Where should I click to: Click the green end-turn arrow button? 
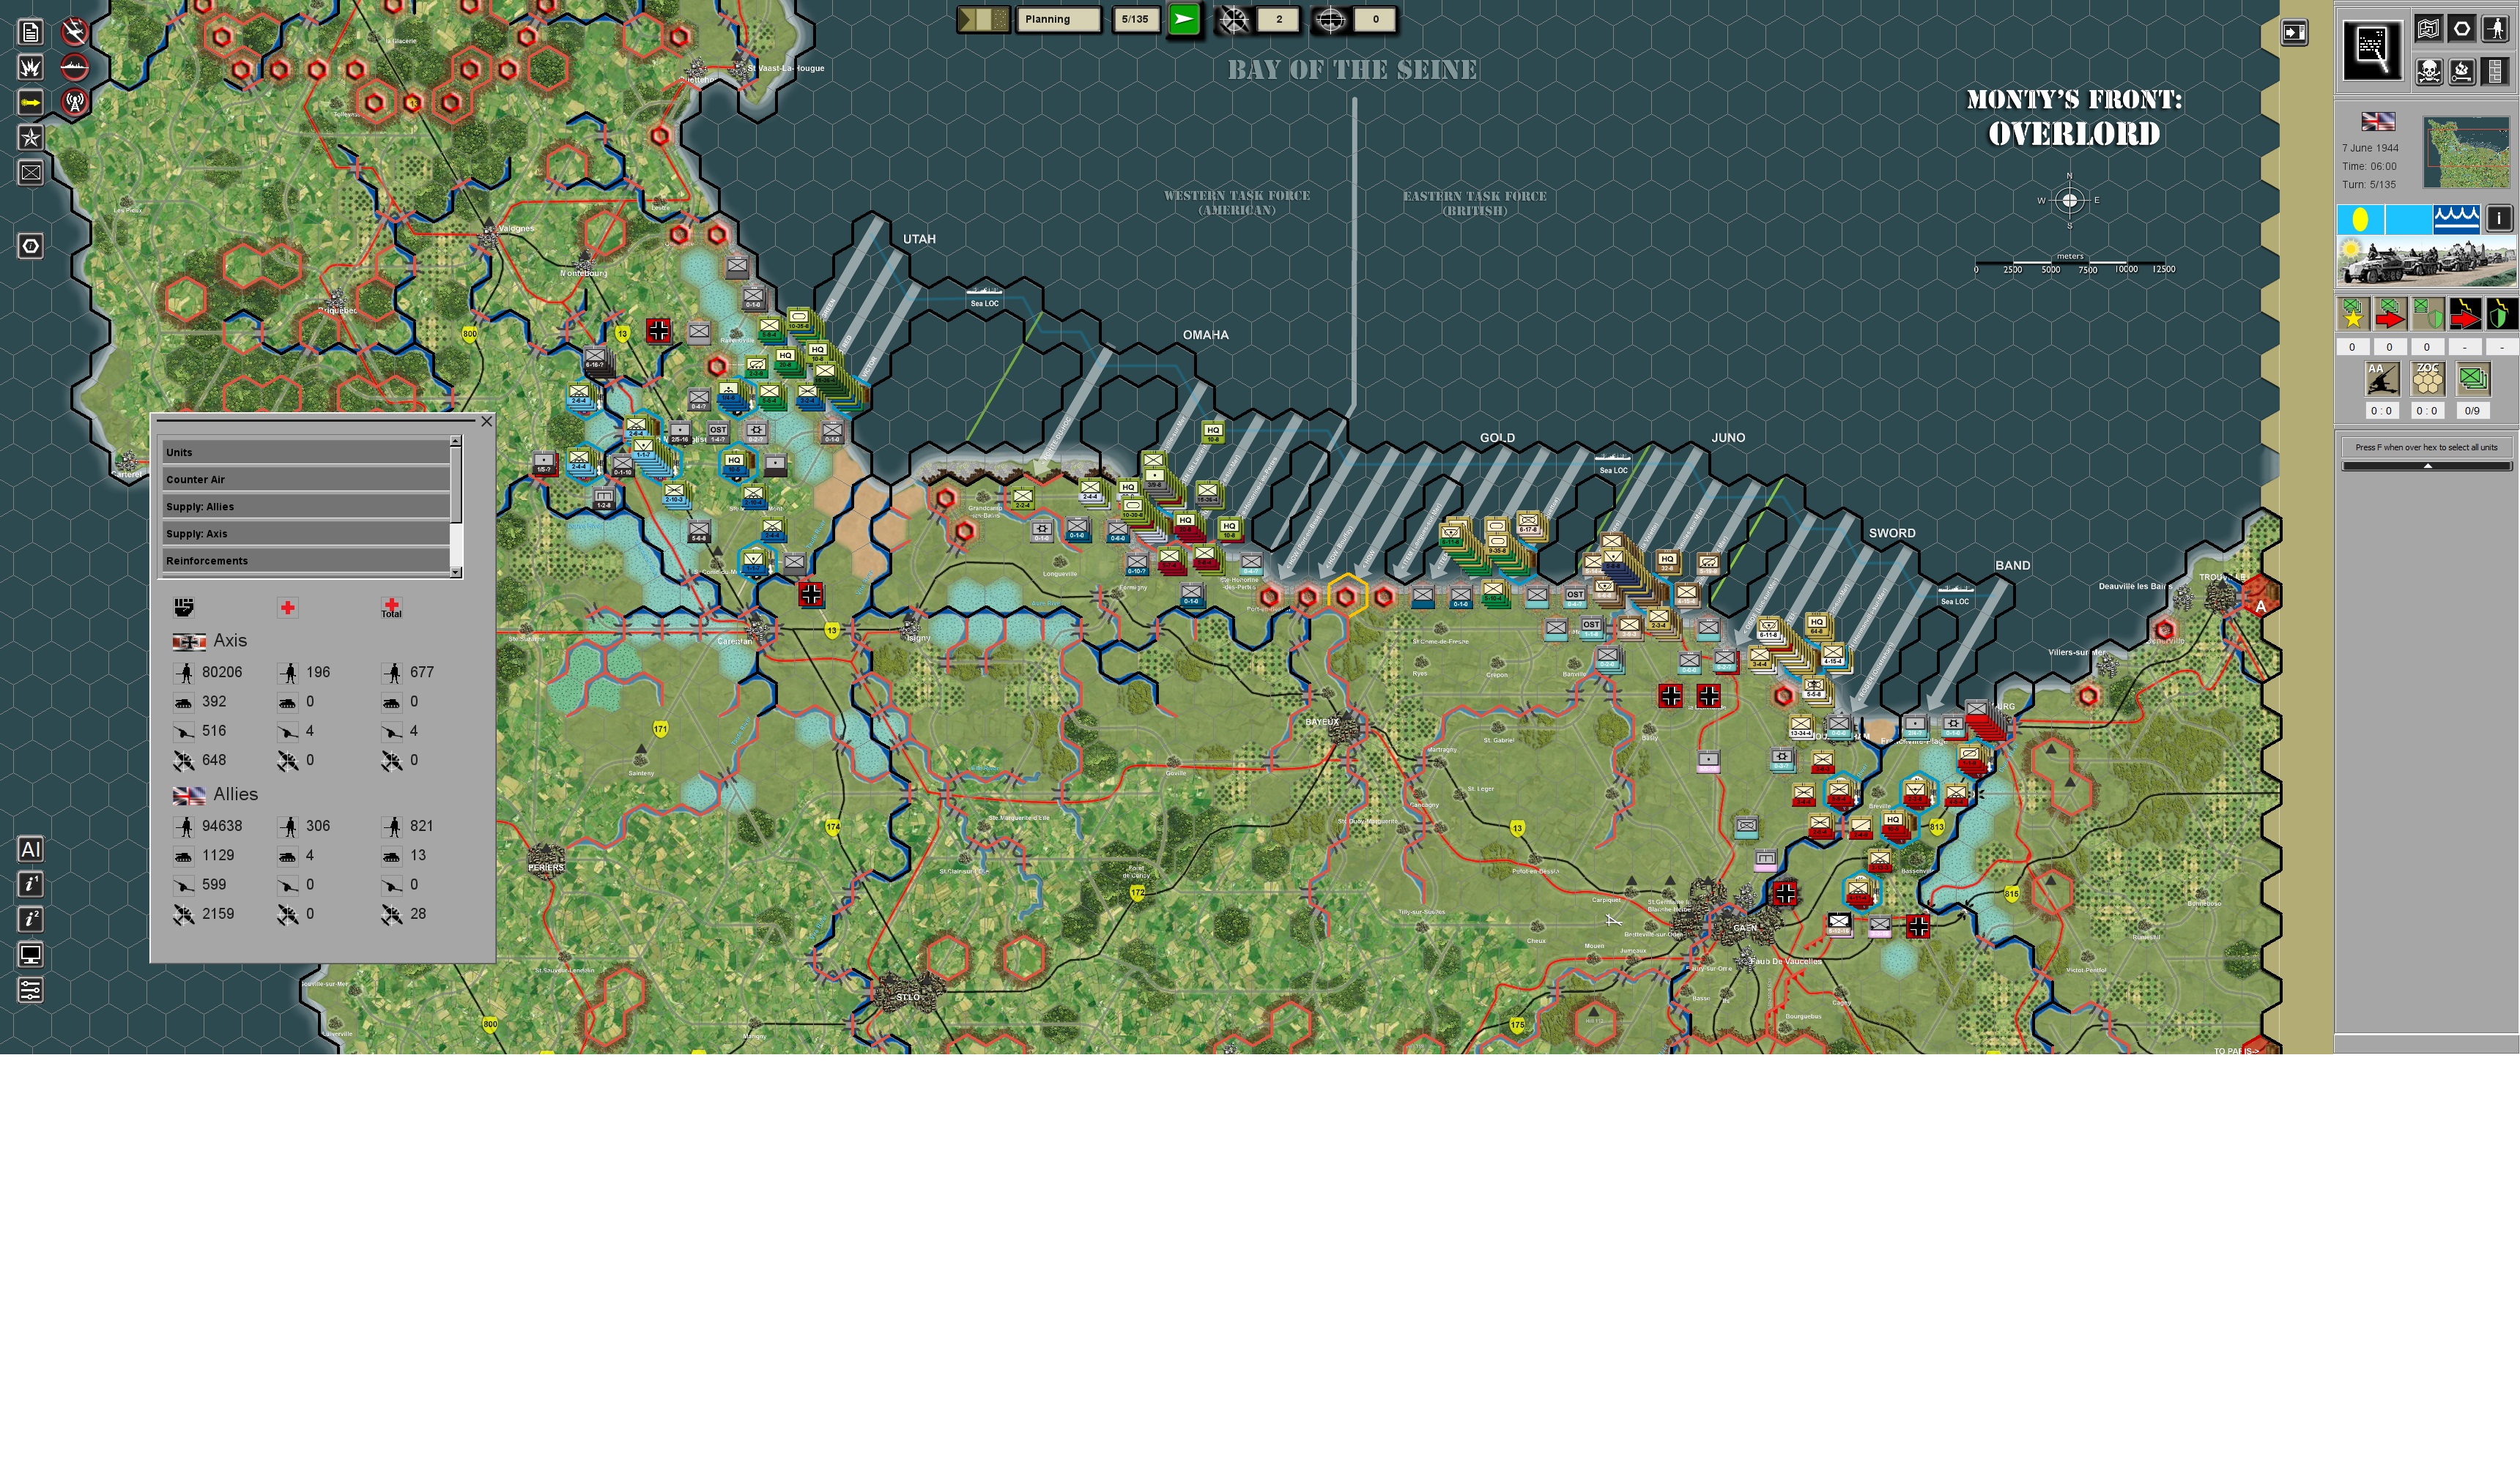(x=1183, y=19)
